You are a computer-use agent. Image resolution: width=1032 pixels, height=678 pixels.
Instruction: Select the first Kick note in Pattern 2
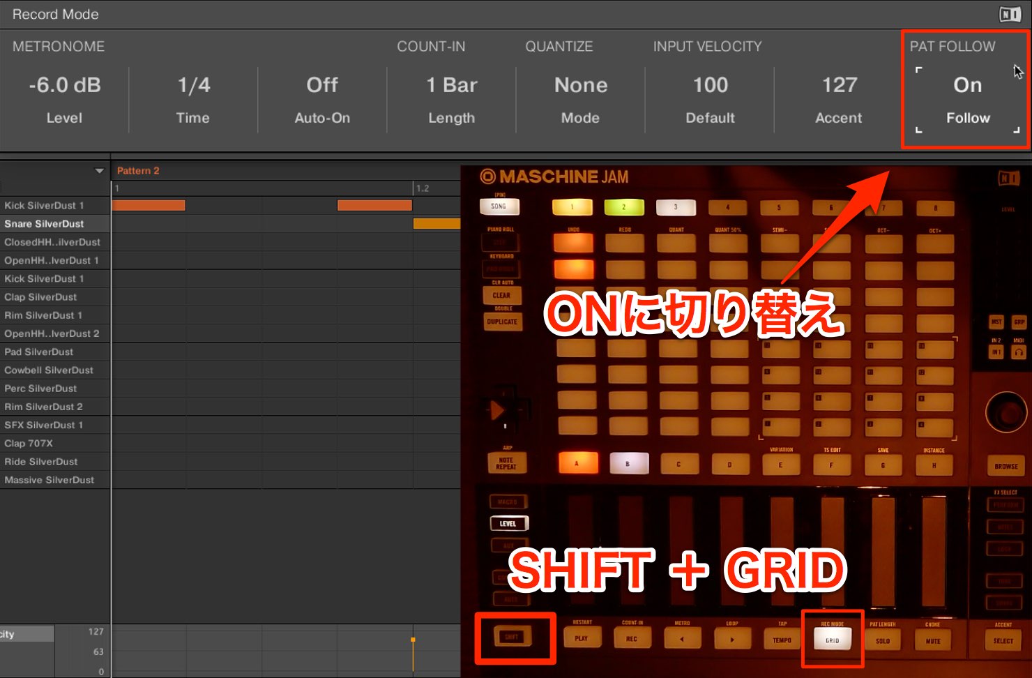coord(149,205)
